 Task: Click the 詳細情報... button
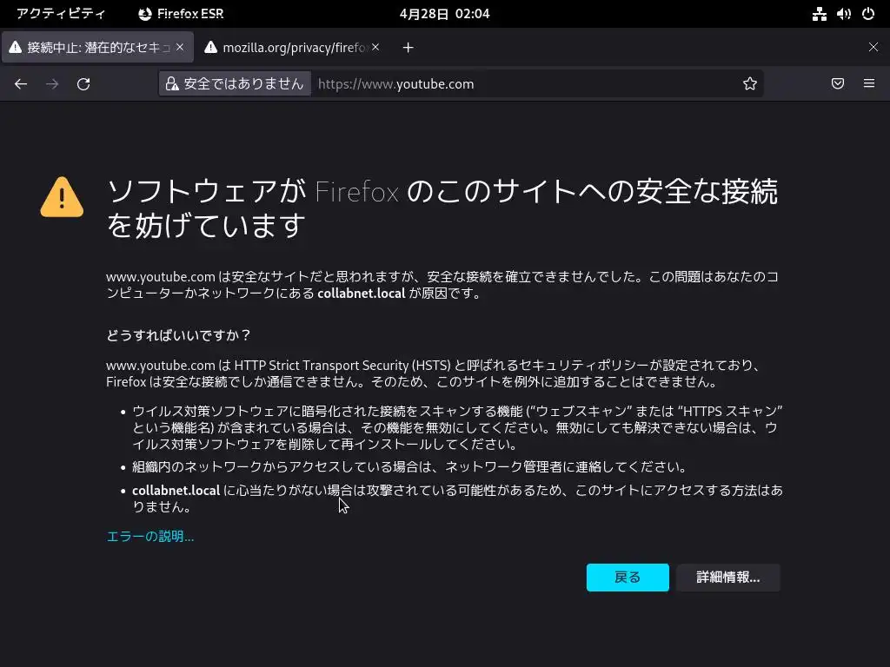click(727, 578)
